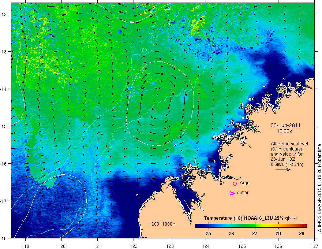Image resolution: width=322 pixels, height=249 pixels.
Task: Click the '122' longitude axis label
Action: point(134,246)
